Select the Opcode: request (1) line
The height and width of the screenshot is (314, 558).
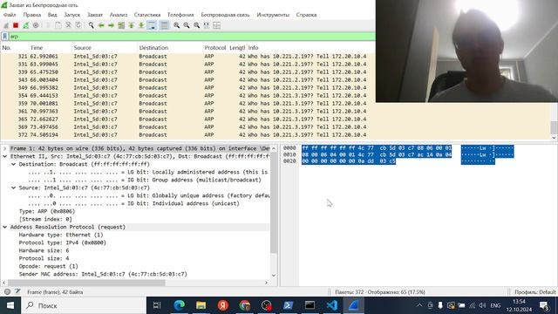tap(49, 266)
